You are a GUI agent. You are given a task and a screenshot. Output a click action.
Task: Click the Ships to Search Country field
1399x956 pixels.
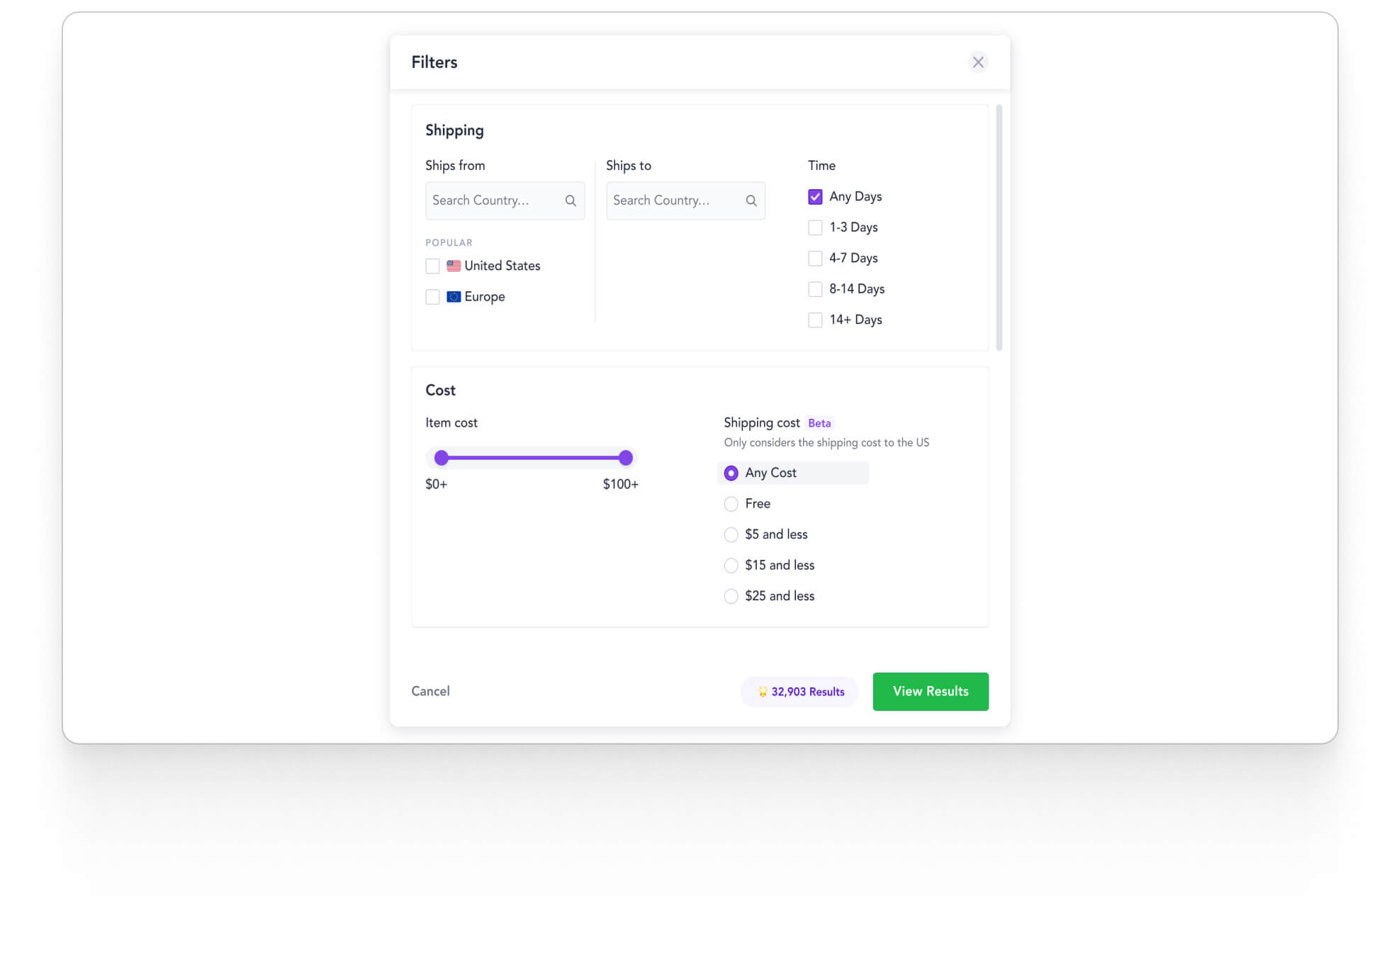(685, 201)
